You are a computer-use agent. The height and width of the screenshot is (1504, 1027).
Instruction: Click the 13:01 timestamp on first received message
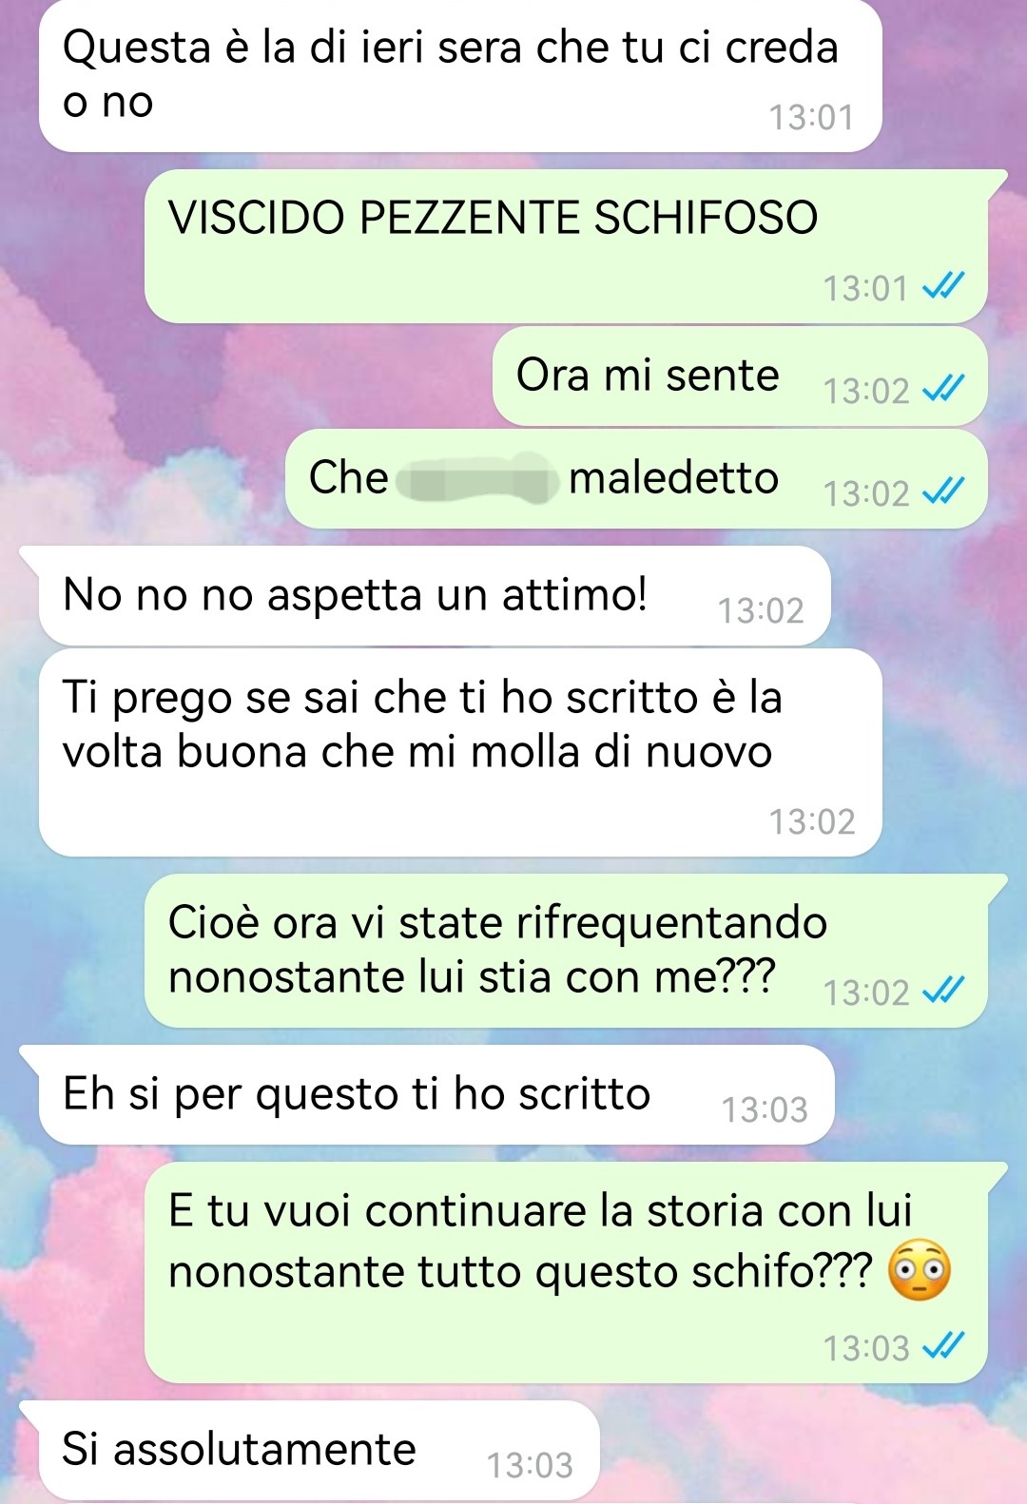pyautogui.click(x=811, y=118)
